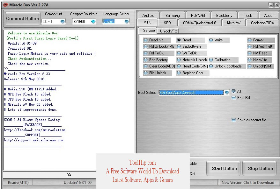
Task: Click the Release: 9th May 2016 line
Action: tap(24, 79)
